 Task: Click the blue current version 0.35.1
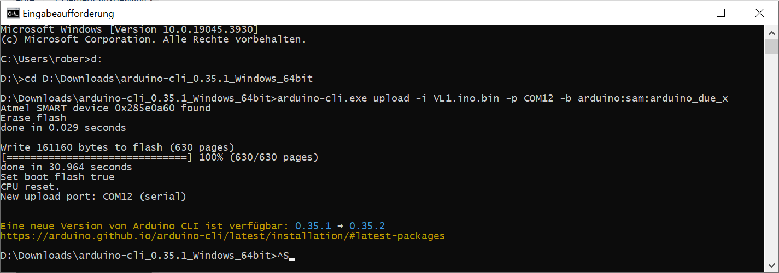(313, 226)
